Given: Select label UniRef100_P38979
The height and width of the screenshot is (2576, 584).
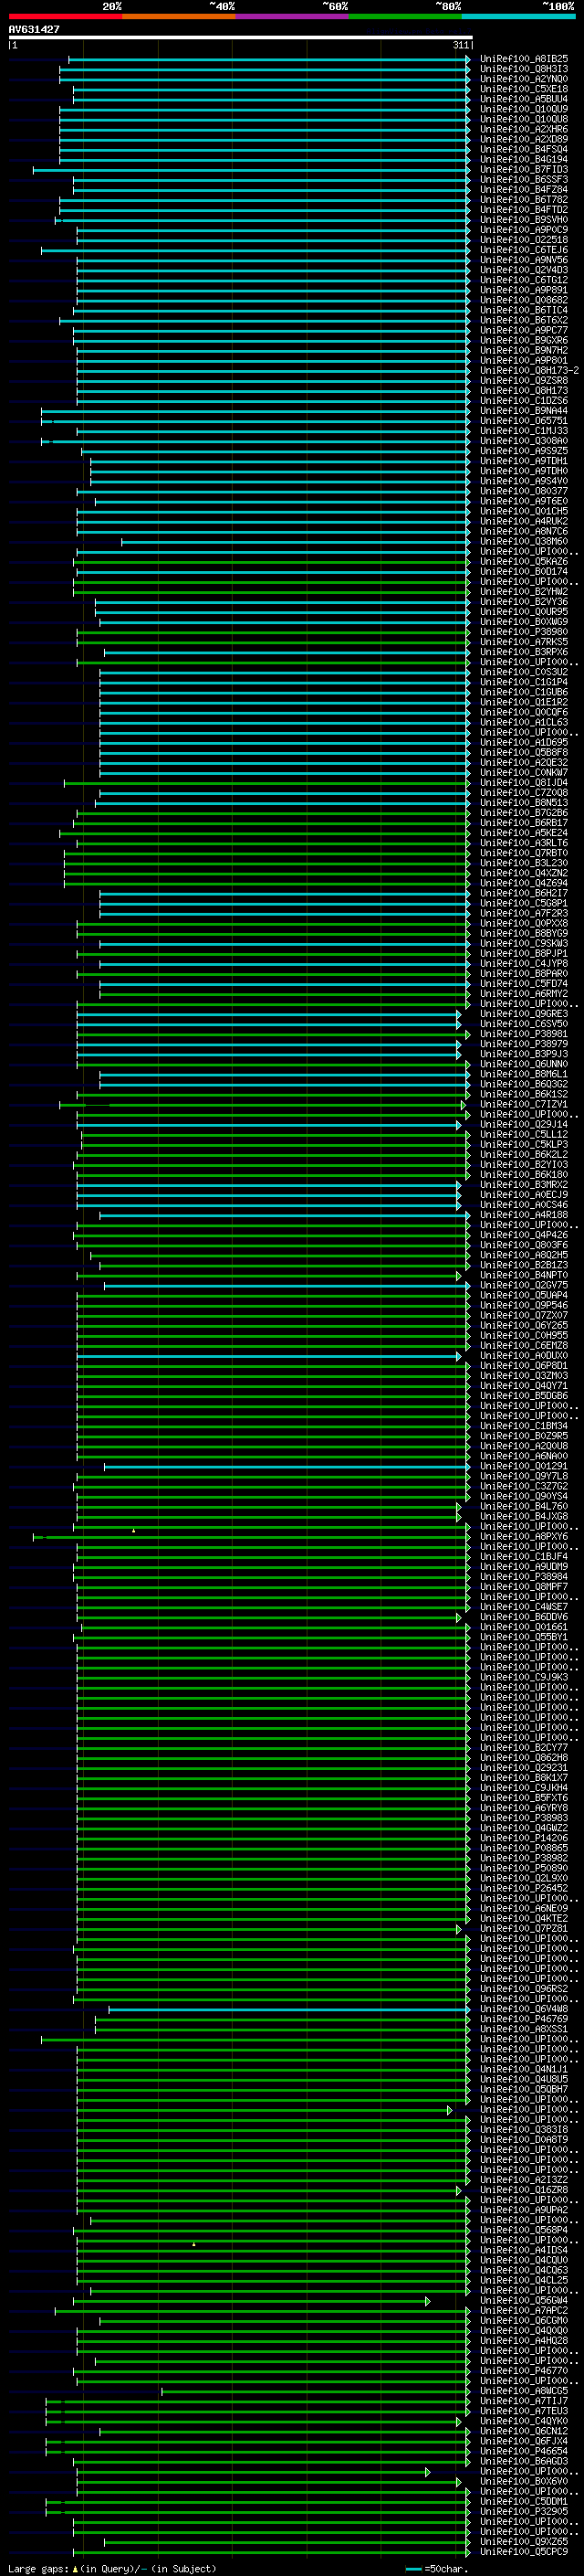Looking at the screenshot, I should [523, 1044].
